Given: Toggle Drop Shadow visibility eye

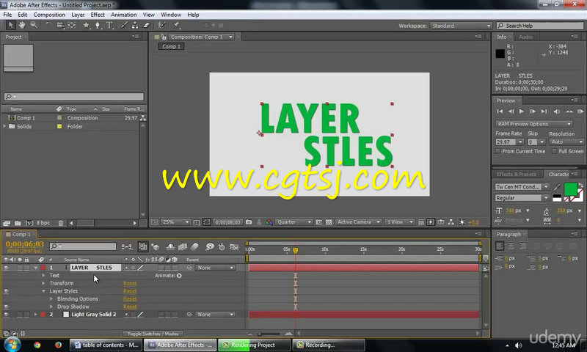Looking at the screenshot, I should [x=6, y=307].
